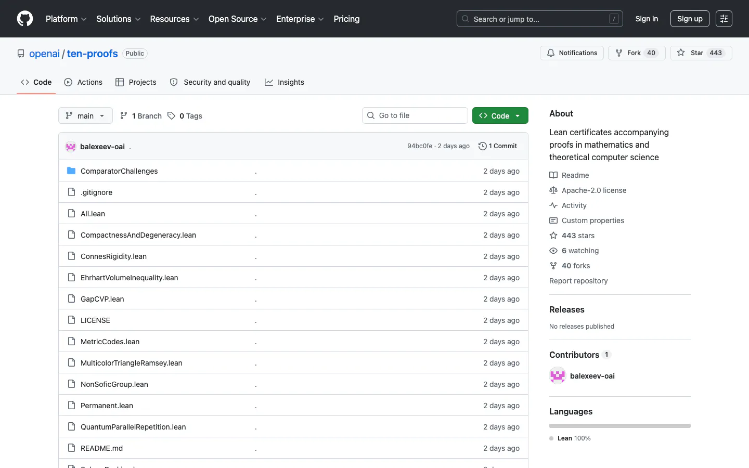Screen dimensions: 749x468
Task: Expand the Solutions menu
Action: pyautogui.click(x=119, y=19)
